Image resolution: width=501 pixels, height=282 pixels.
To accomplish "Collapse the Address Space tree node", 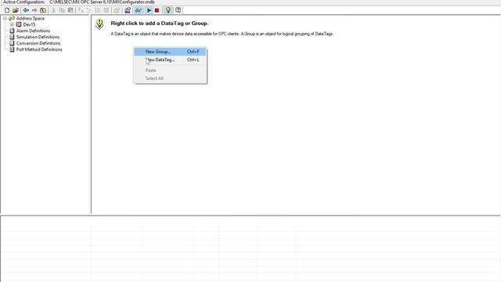I will (x=5, y=18).
